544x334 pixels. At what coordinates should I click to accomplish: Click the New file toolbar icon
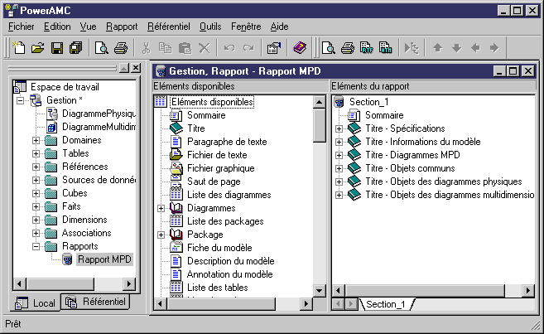tap(19, 48)
